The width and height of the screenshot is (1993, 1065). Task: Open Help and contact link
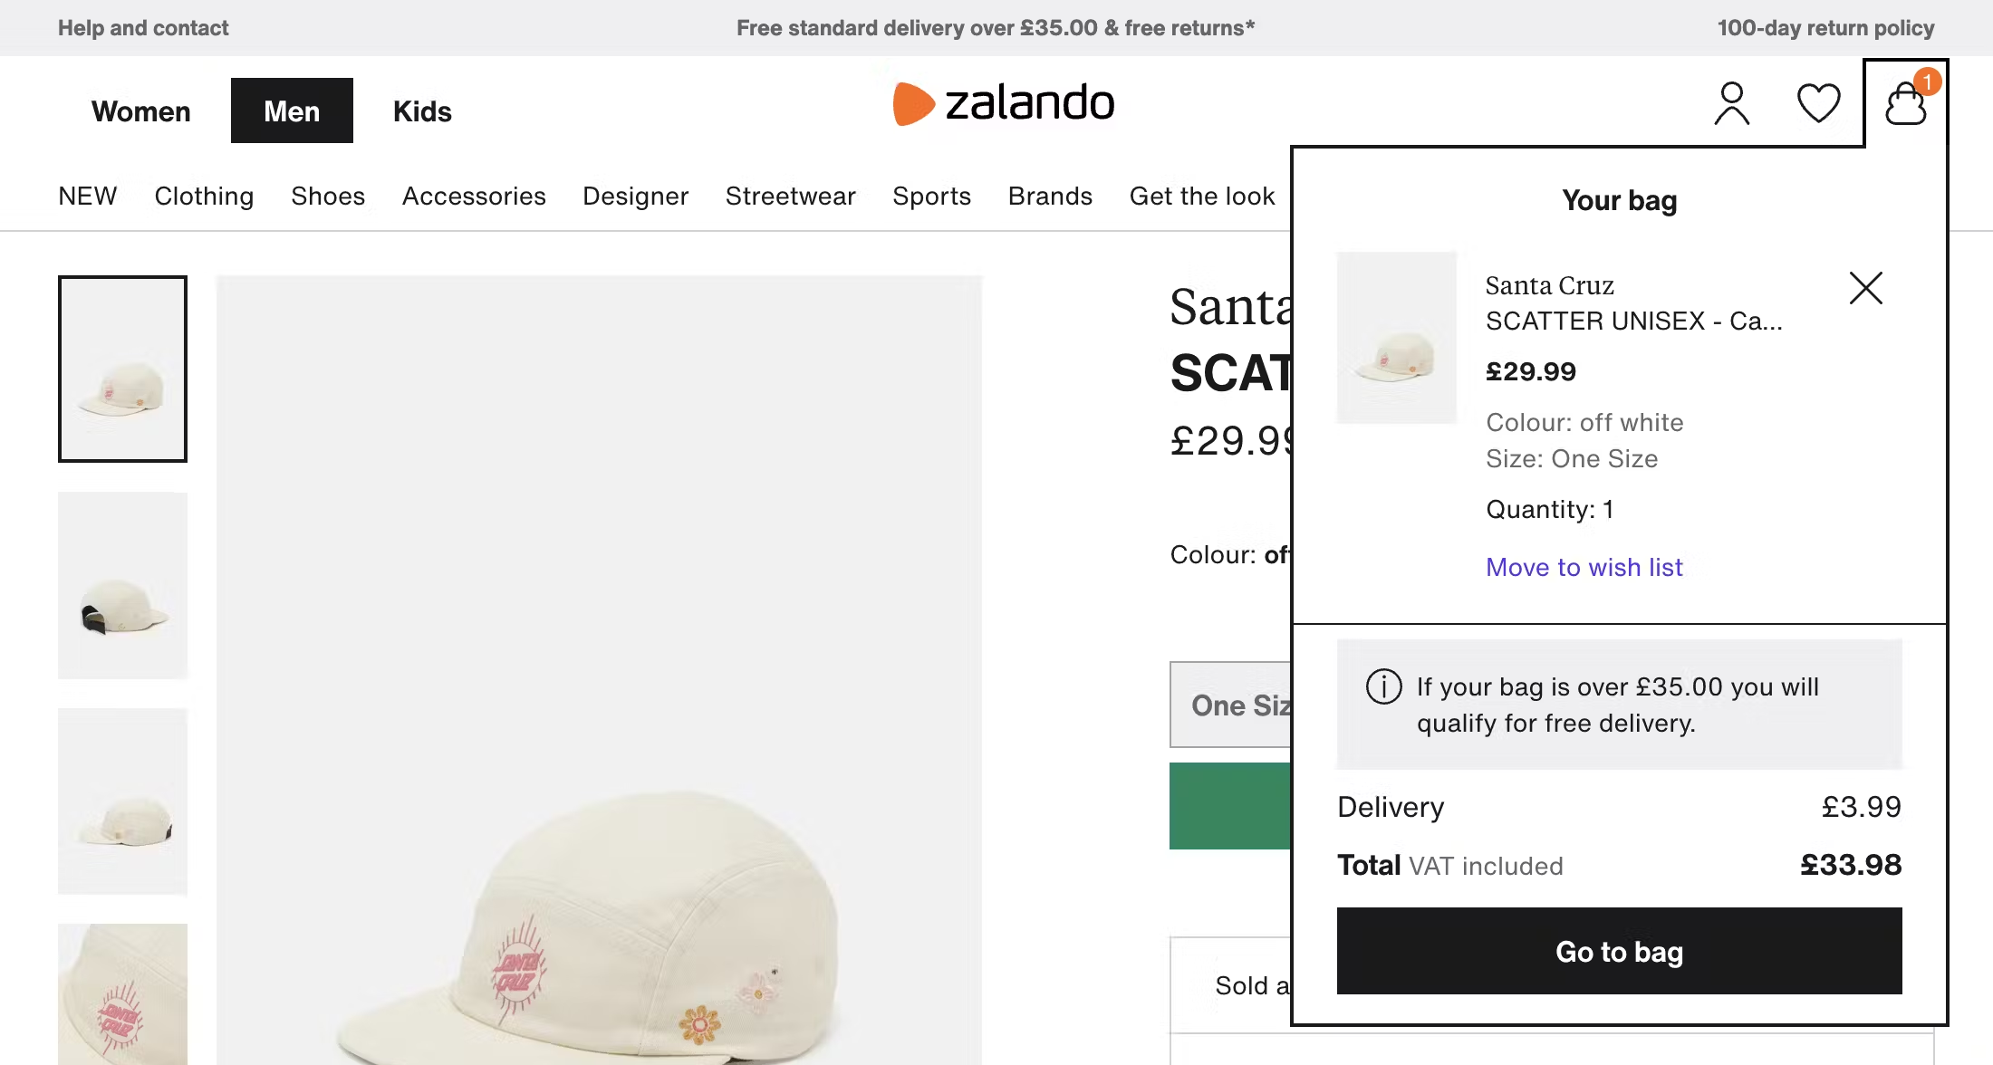143,28
